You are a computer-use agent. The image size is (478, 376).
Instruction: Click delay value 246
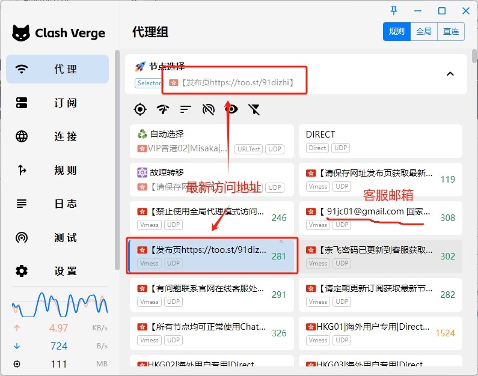tap(279, 217)
